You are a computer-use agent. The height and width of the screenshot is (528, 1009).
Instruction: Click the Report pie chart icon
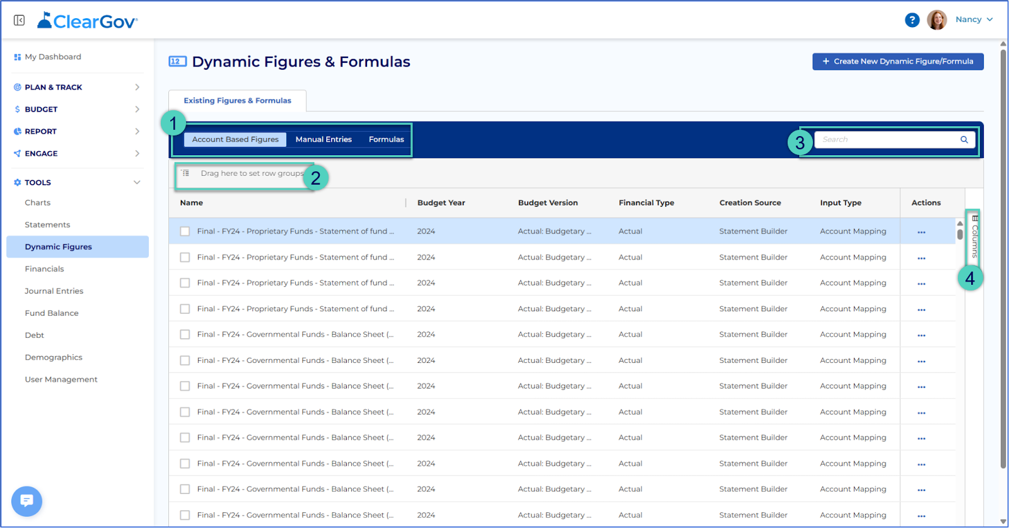click(18, 132)
